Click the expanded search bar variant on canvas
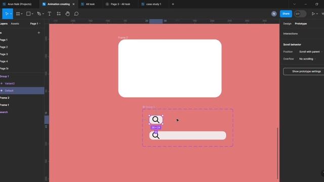This screenshot has width=324, height=182. point(188,135)
